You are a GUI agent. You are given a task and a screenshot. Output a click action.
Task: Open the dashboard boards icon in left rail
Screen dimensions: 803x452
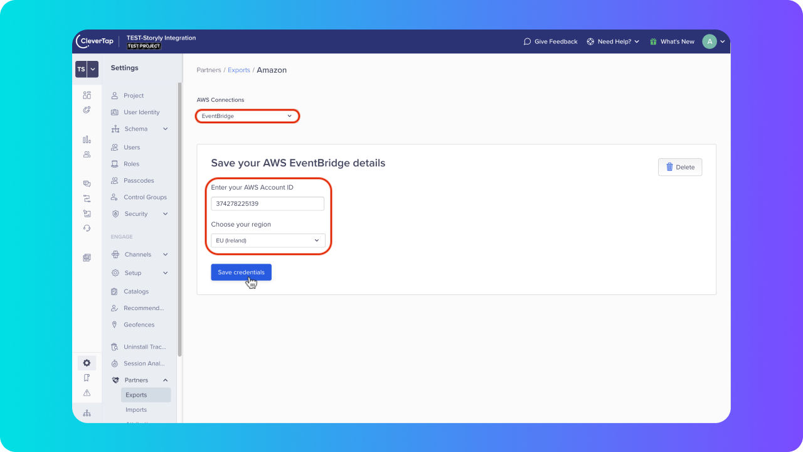tap(87, 95)
